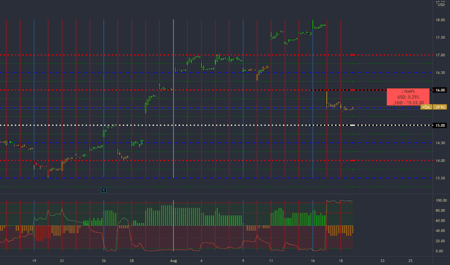Click the 60.00 indicator scale value
Viewport: 450px width, 265px height.
[440, 221]
